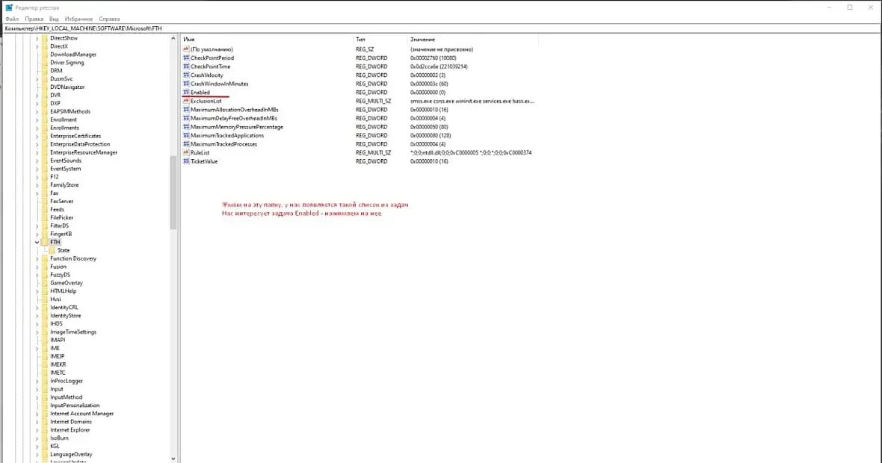The height and width of the screenshot is (463, 882).
Task: Click the IdentityStore folder icon
Action: click(44, 316)
